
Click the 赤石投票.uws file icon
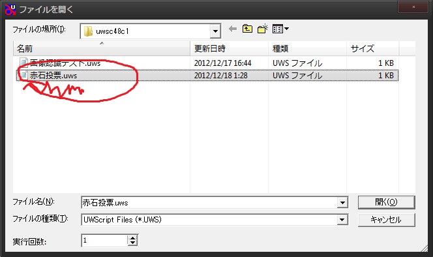pos(24,76)
